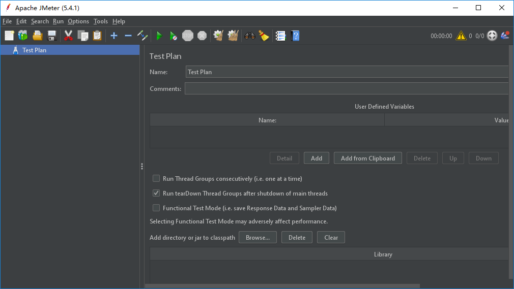Uncheck Run tearDown Thread Groups option
514x289 pixels.
(x=156, y=193)
